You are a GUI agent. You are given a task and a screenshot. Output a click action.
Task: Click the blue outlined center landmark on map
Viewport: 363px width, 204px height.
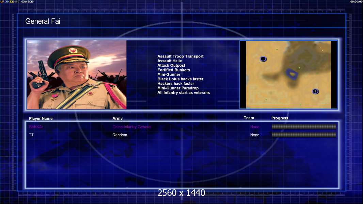[x=292, y=74]
